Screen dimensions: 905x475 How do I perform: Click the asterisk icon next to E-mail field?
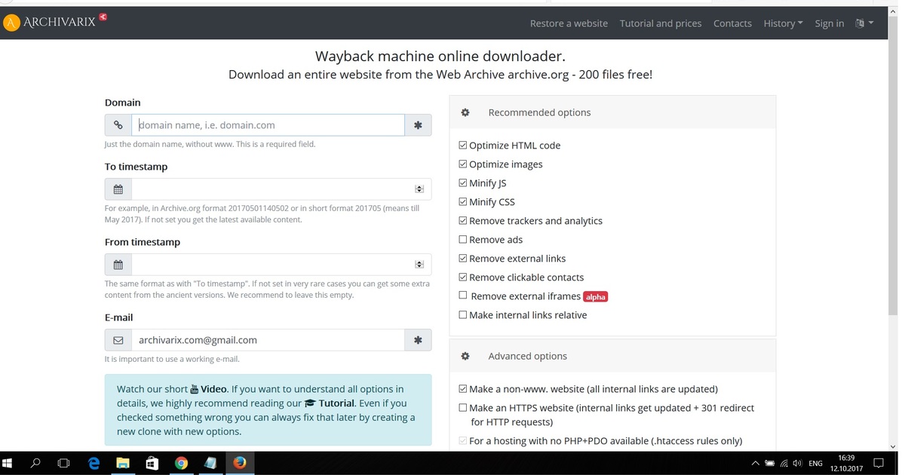pyautogui.click(x=418, y=340)
